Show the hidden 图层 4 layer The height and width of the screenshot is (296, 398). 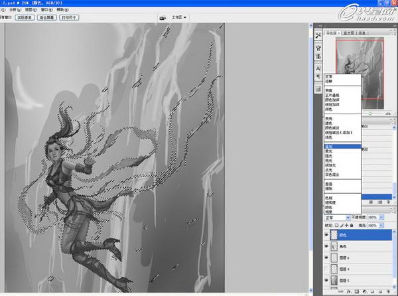click(326, 269)
